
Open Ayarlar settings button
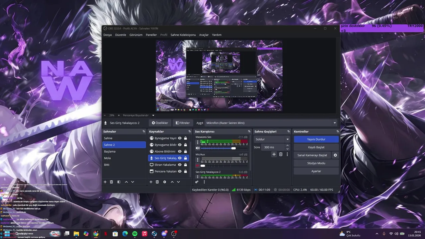tap(316, 171)
